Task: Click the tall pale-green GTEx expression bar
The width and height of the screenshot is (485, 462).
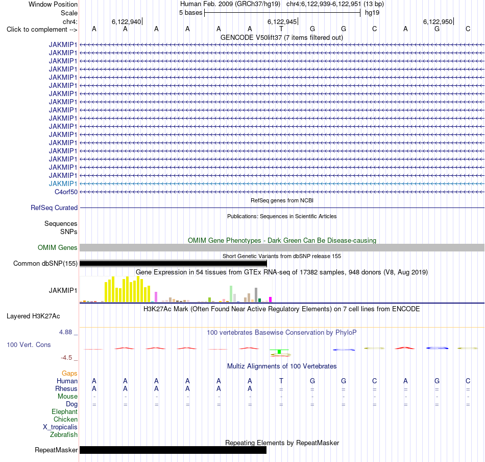Action: (x=231, y=294)
